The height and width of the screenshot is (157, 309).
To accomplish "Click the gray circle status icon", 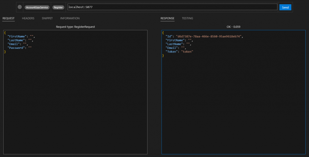I will click(x=20, y=7).
